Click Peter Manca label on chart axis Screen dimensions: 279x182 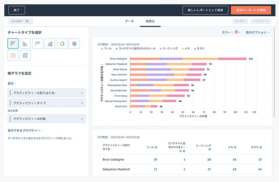click(x=120, y=70)
